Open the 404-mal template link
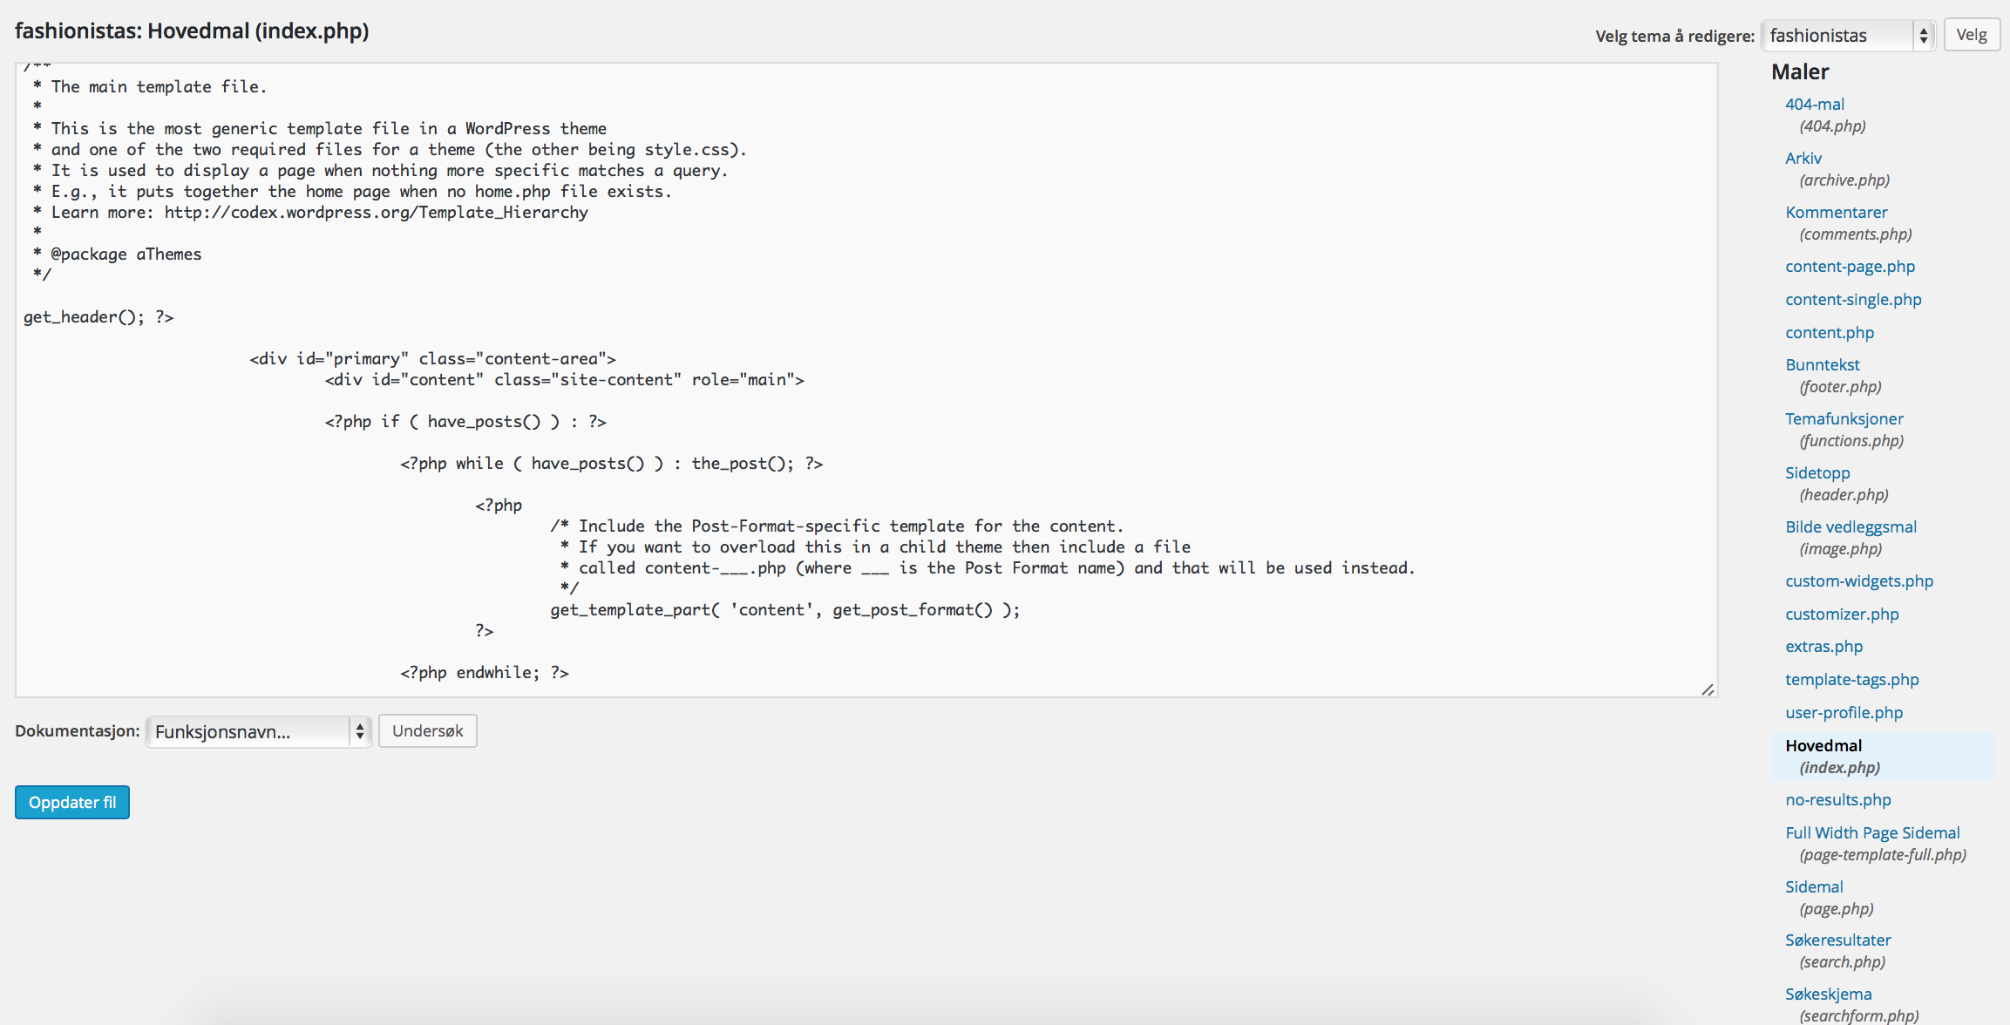The width and height of the screenshot is (2010, 1025). (x=1815, y=104)
